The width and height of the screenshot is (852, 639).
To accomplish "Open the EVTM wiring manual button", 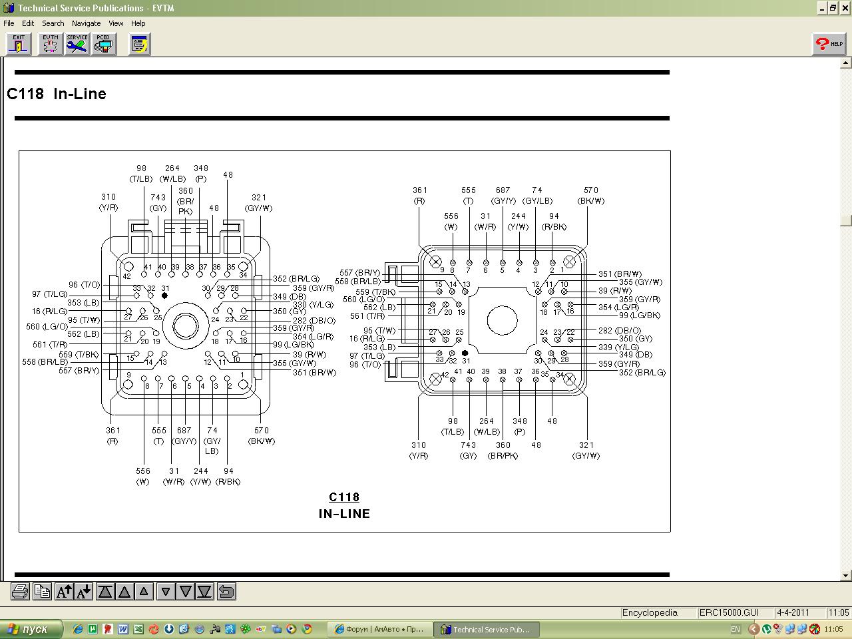I will 51,44.
